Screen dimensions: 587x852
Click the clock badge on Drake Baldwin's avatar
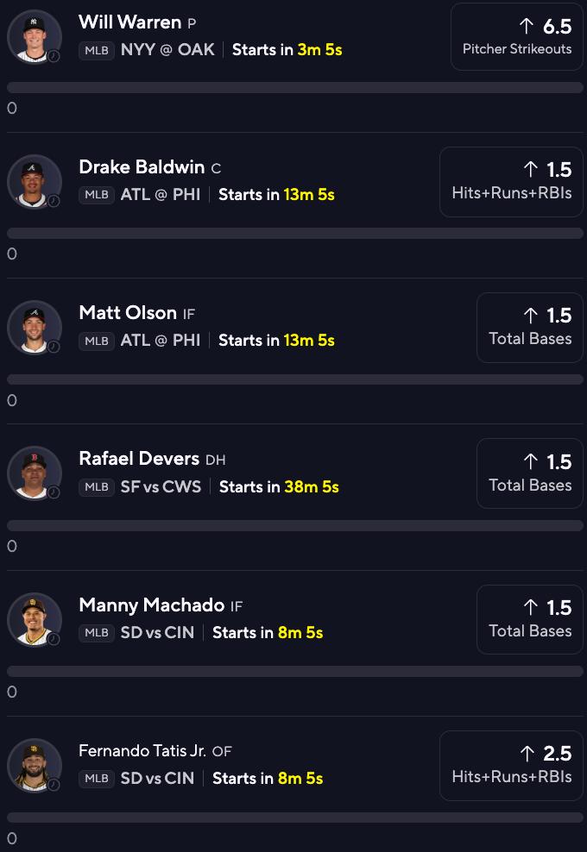click(x=54, y=201)
